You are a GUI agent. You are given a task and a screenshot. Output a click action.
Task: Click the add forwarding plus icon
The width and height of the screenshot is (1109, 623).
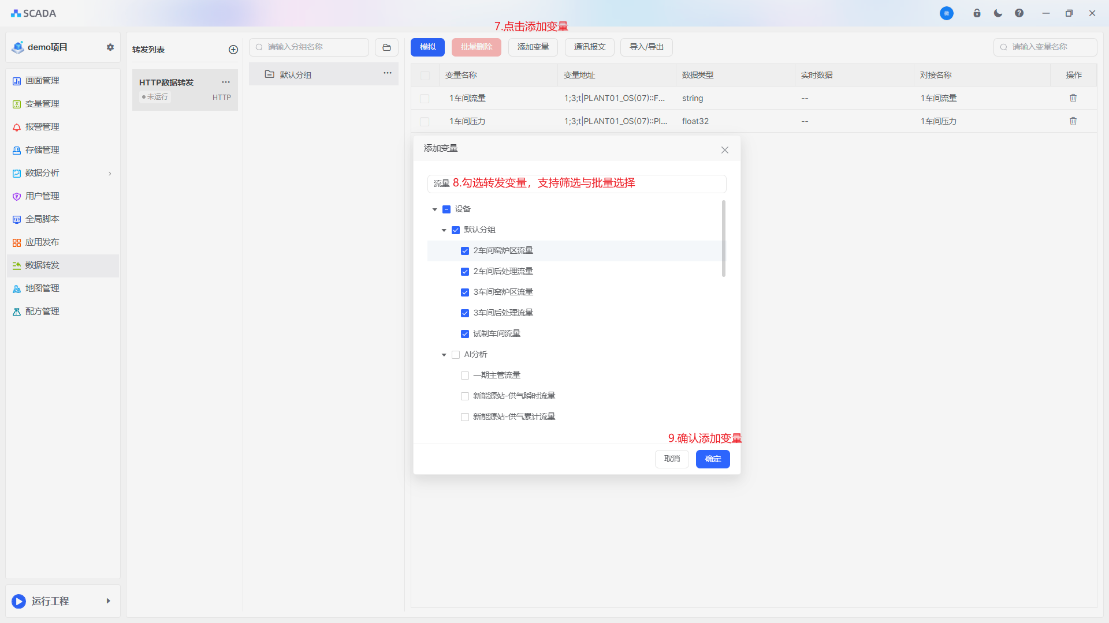[x=233, y=50]
